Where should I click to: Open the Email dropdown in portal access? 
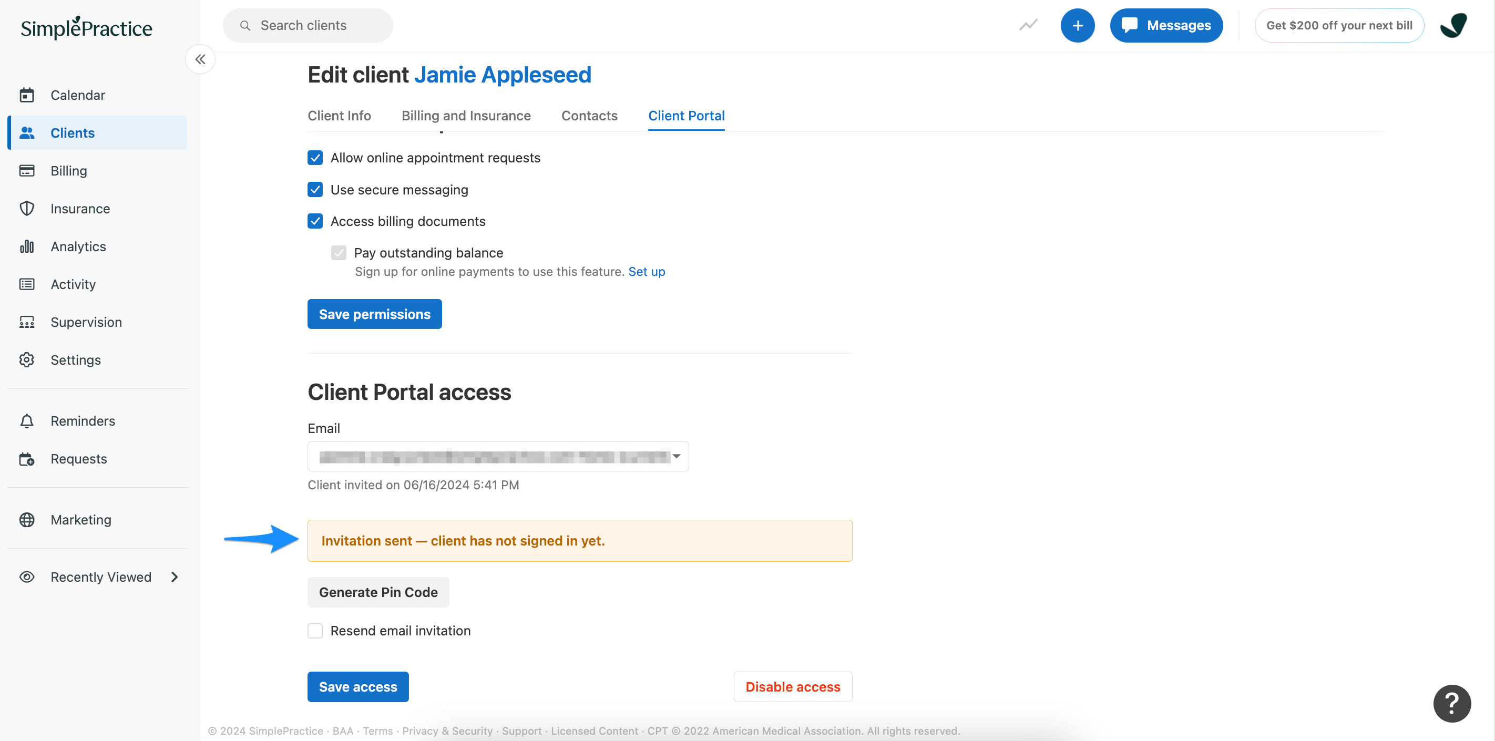coord(498,456)
